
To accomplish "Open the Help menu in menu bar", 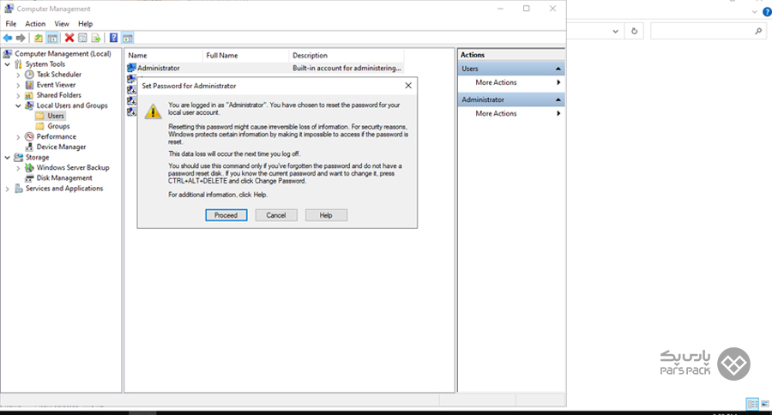I will (x=85, y=24).
